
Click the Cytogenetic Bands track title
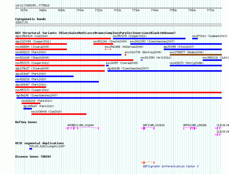click(x=31, y=19)
